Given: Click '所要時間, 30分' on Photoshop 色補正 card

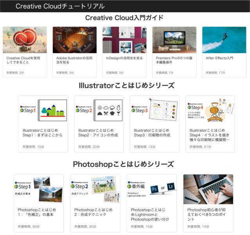Looking at the screenshot, I should point(29,226).
